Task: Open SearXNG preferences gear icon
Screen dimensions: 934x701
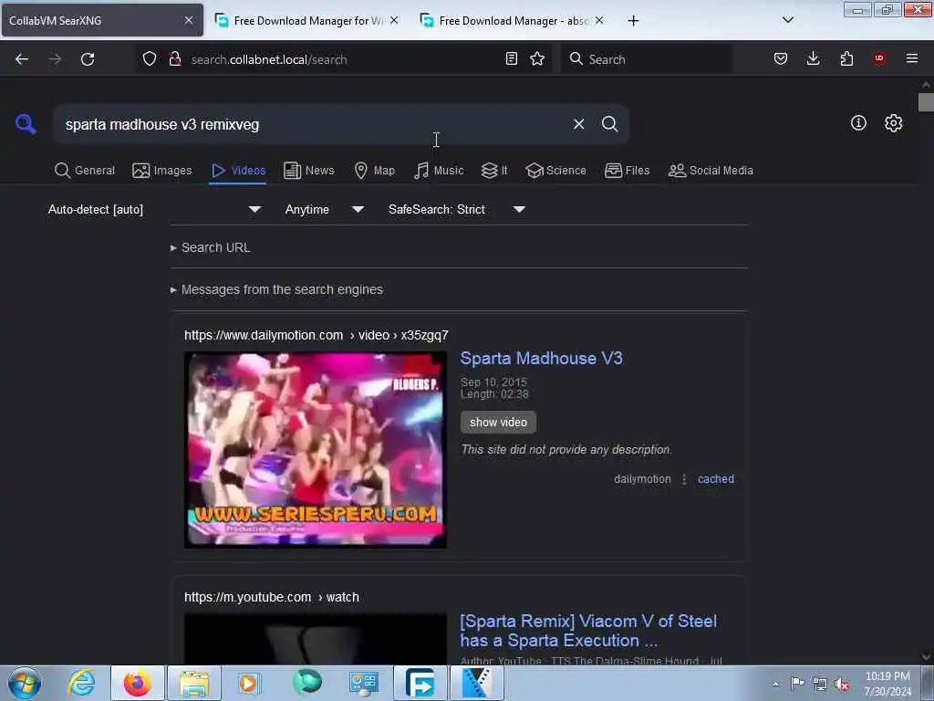Action: coord(893,123)
